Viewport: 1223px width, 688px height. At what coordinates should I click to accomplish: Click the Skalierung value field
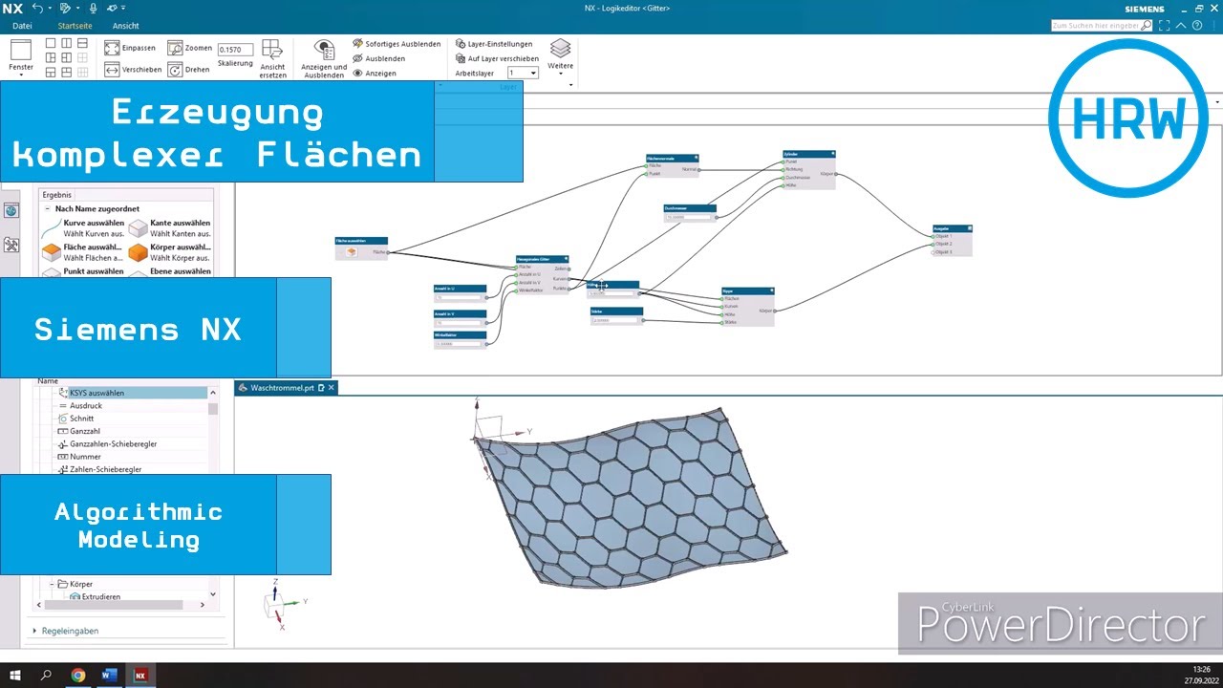235,49
